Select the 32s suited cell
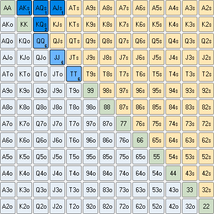214x214 pixels. pos(206,190)
